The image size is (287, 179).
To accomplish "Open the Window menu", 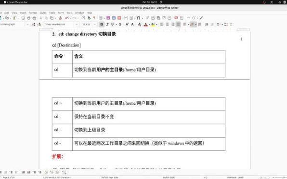I will pos(79,13).
